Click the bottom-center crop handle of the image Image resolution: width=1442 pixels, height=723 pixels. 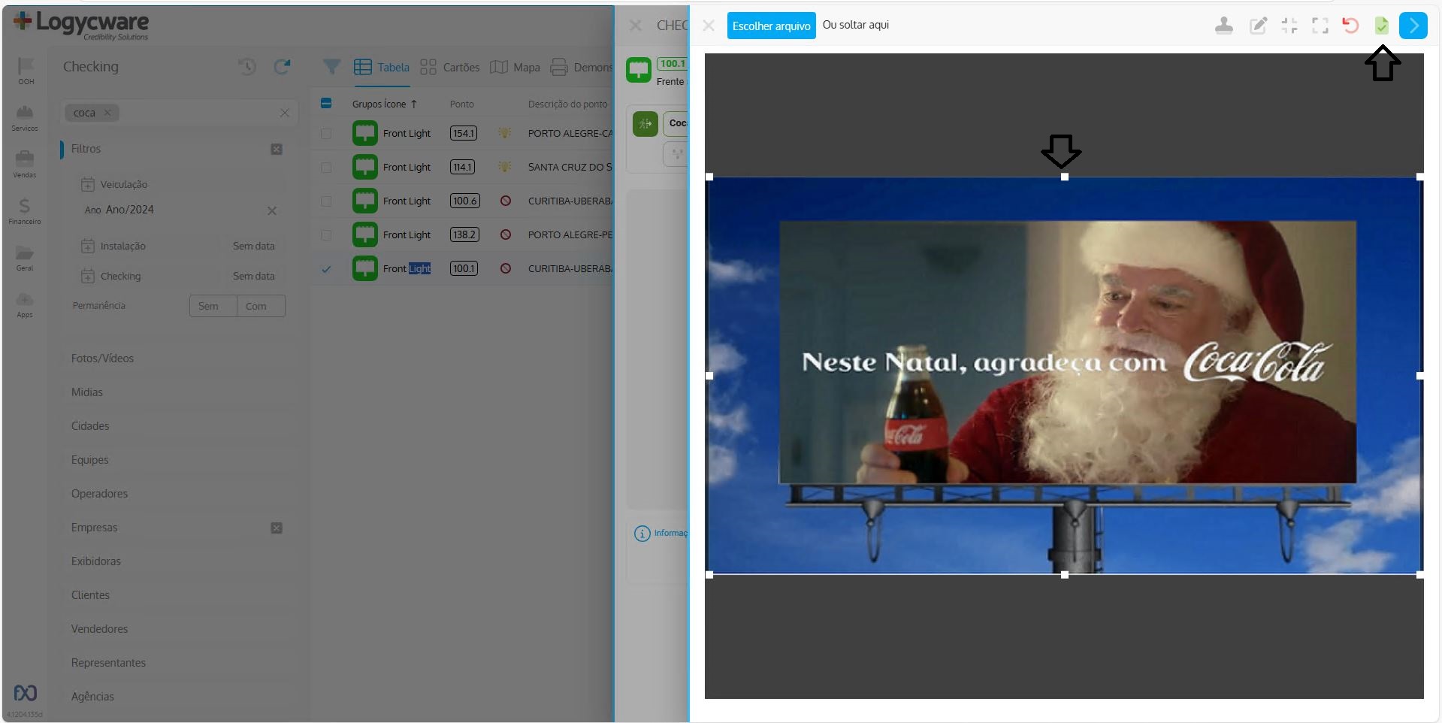coord(1064,575)
